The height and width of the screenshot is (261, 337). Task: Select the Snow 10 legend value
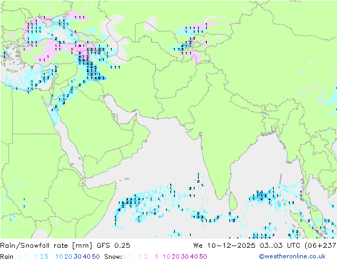coord(166,257)
